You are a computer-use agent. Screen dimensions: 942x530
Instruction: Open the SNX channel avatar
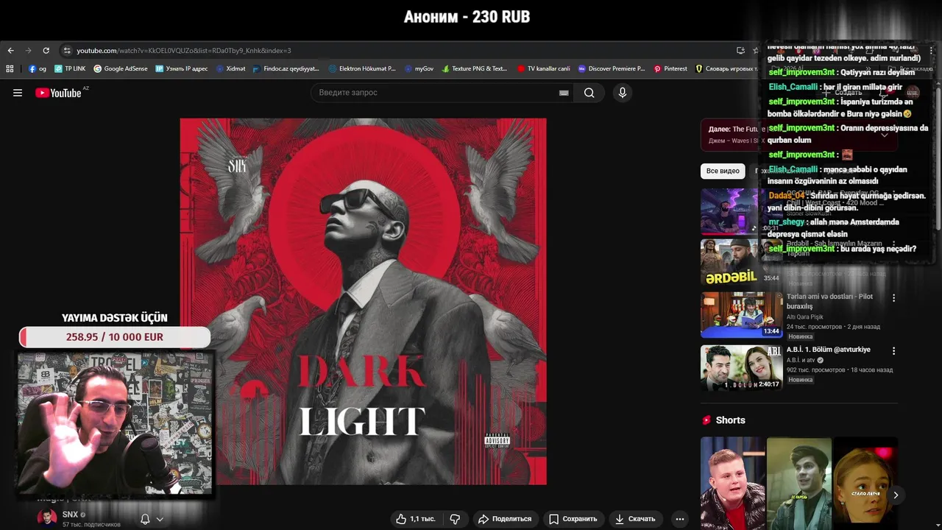click(x=47, y=518)
